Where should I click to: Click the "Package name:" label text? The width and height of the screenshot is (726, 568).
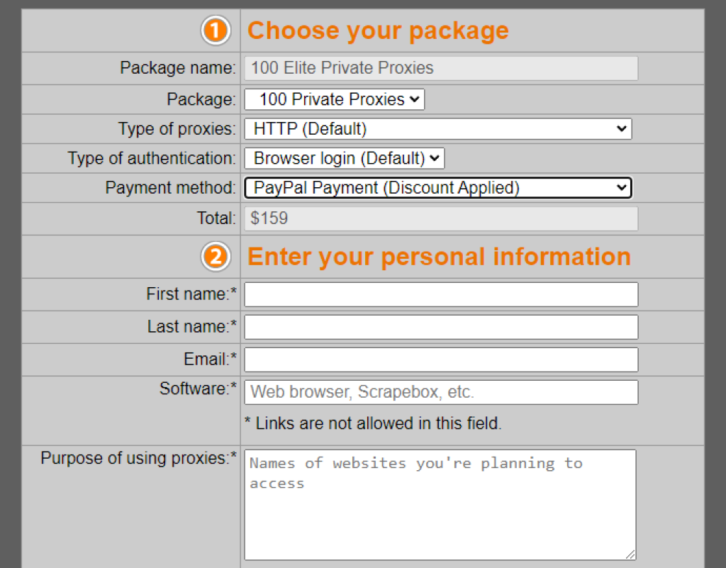(x=177, y=68)
